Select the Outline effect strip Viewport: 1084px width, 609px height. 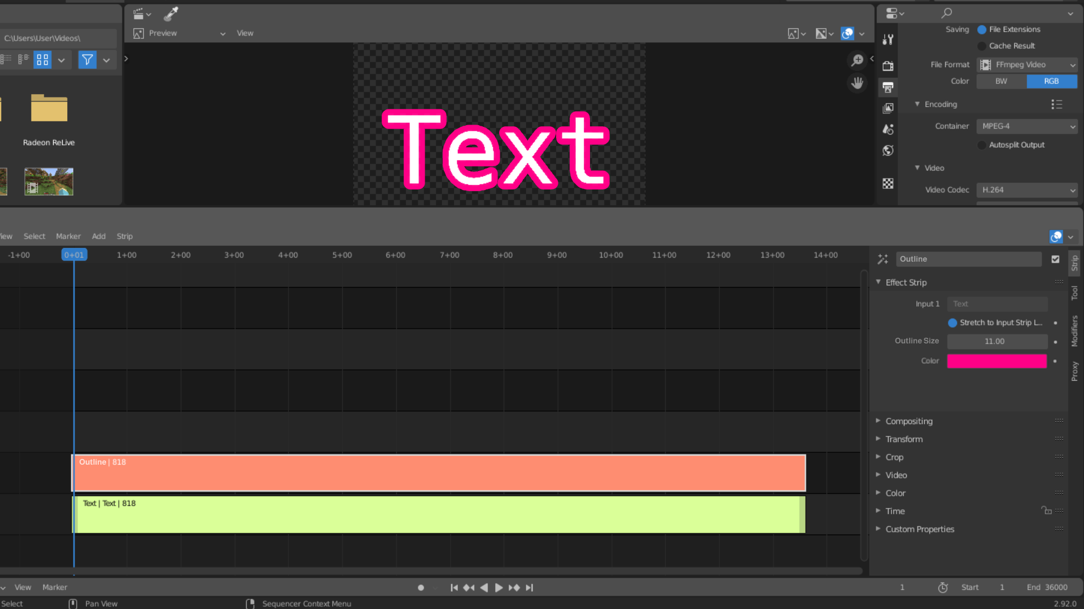pos(439,473)
